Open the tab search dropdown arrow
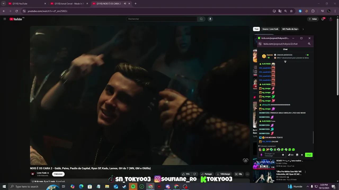Viewport: 339px width, 190px height. 3,4
